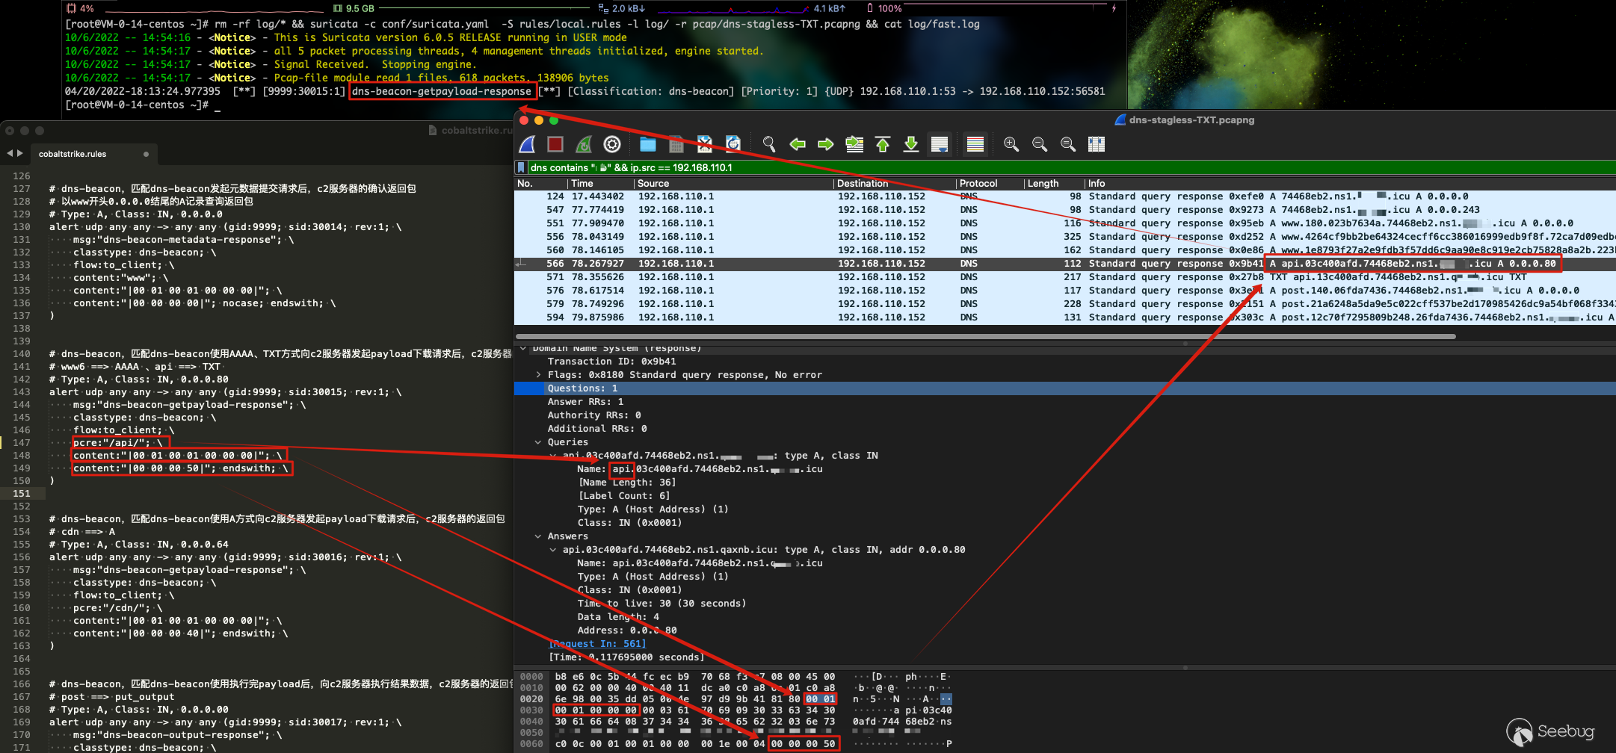This screenshot has width=1616, height=753.
Task: Select the Authority RRs: 0 field
Action: click(594, 415)
